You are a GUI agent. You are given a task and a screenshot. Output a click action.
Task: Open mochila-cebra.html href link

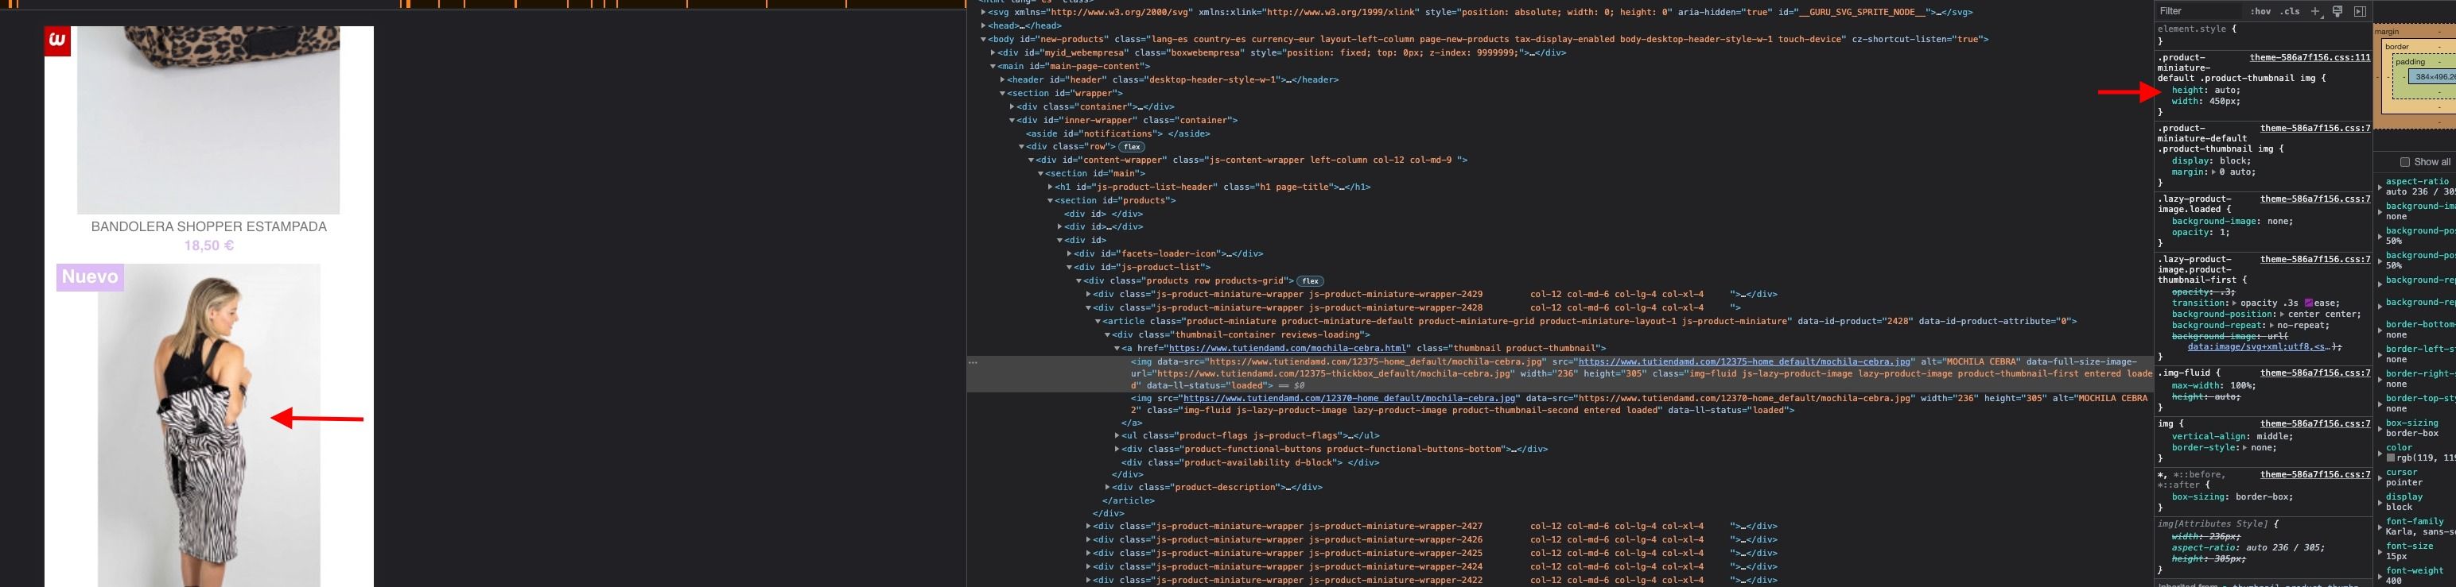(1288, 349)
